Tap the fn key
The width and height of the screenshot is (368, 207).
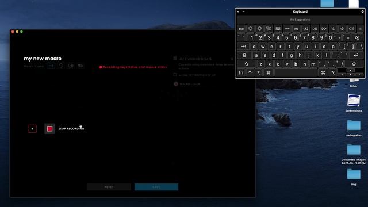pos(241,73)
